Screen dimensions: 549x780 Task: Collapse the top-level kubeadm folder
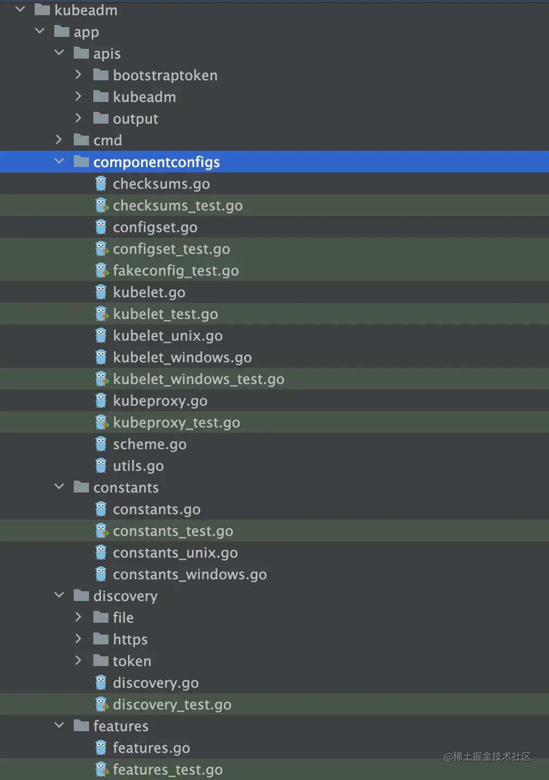pos(20,9)
